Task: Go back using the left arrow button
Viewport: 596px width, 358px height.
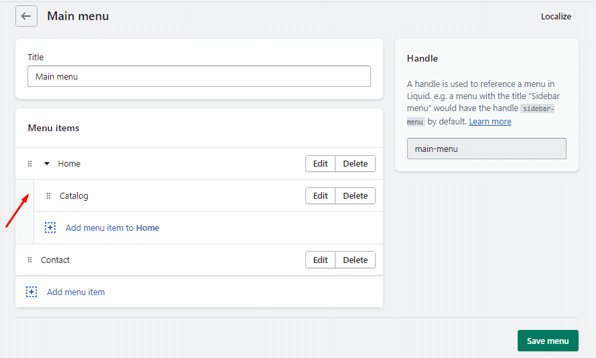Action: tap(26, 16)
